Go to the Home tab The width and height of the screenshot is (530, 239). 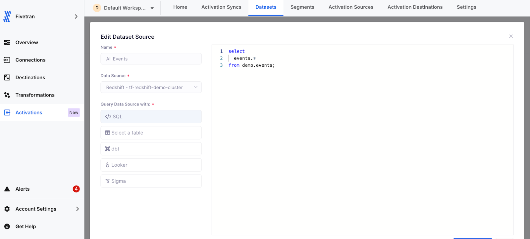(180, 7)
